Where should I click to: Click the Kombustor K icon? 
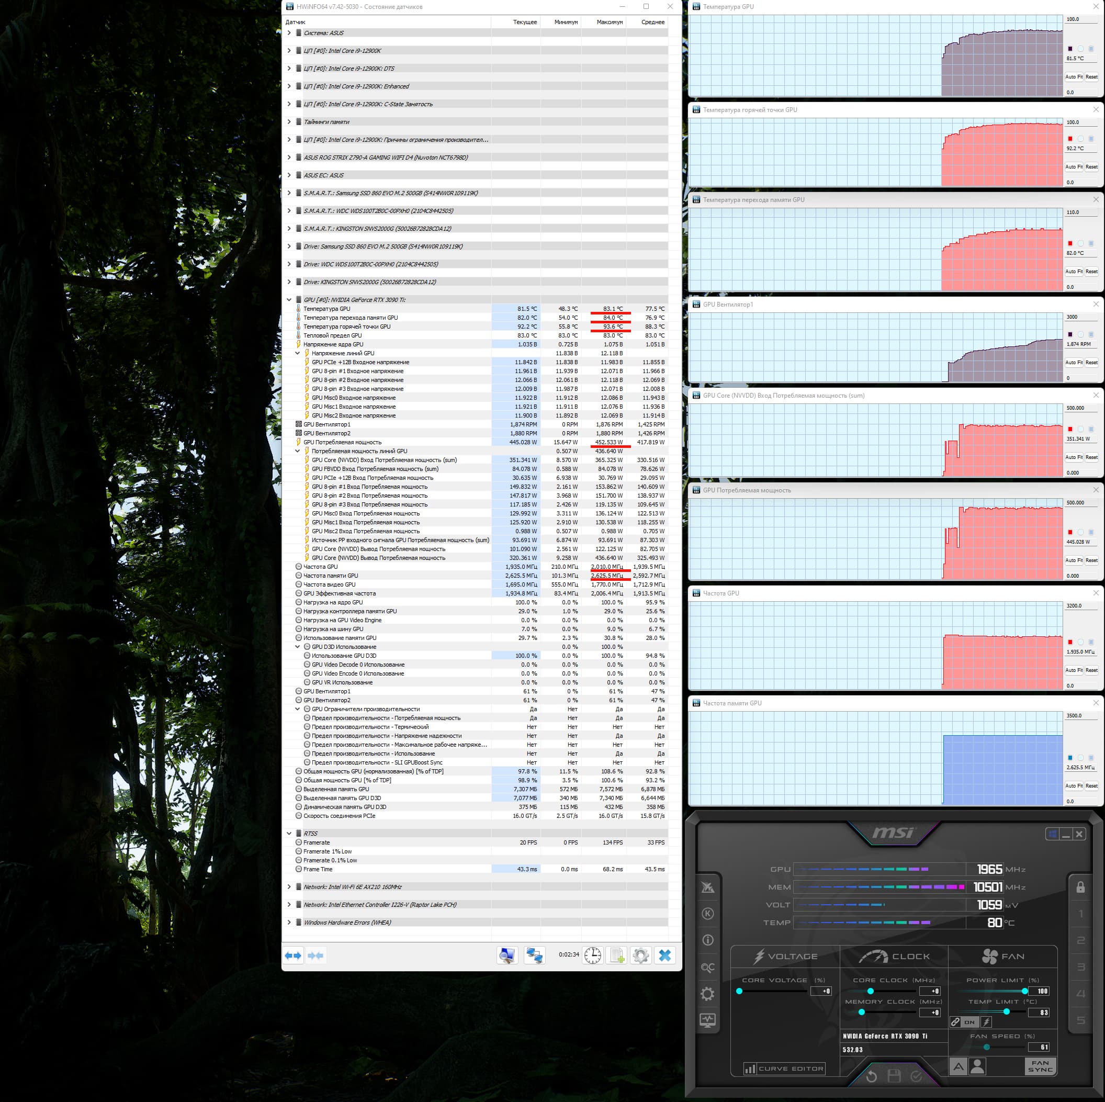point(707,913)
